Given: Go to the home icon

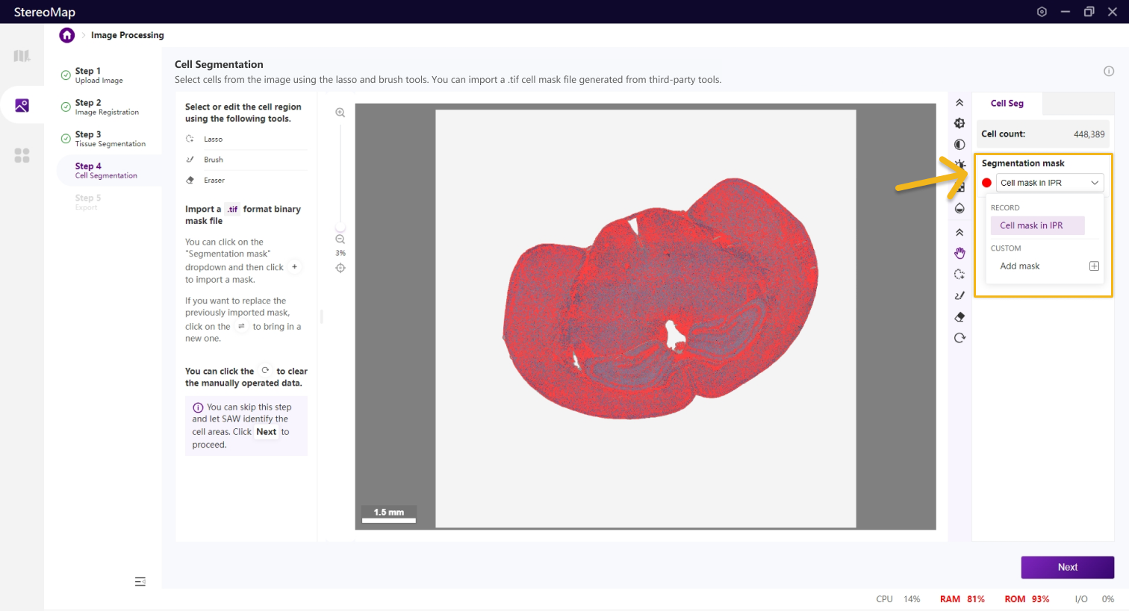Looking at the screenshot, I should [67, 35].
